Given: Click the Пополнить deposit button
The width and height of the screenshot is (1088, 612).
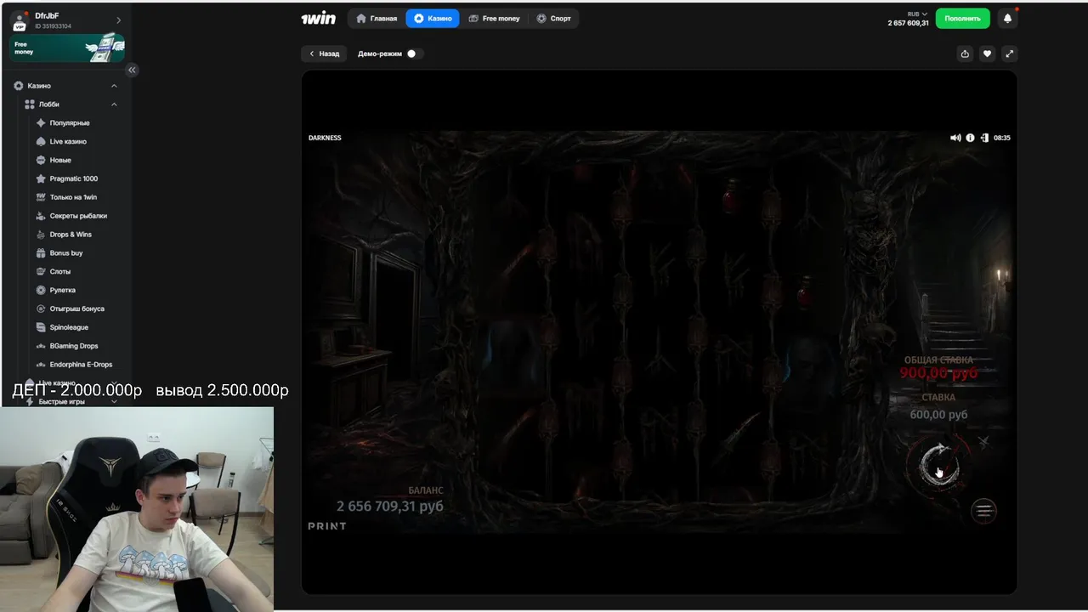Looking at the screenshot, I should [962, 18].
